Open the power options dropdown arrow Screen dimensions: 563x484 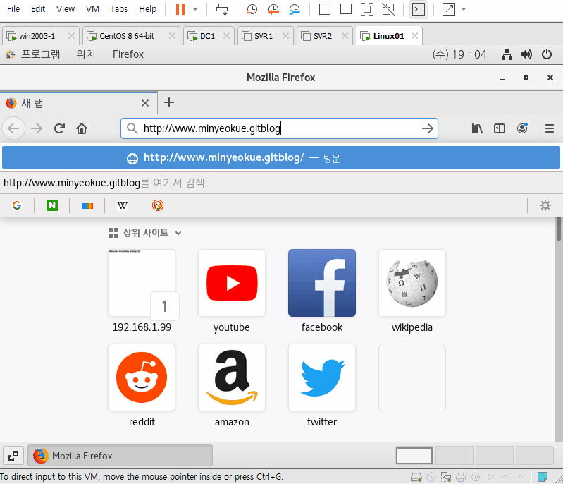195,9
